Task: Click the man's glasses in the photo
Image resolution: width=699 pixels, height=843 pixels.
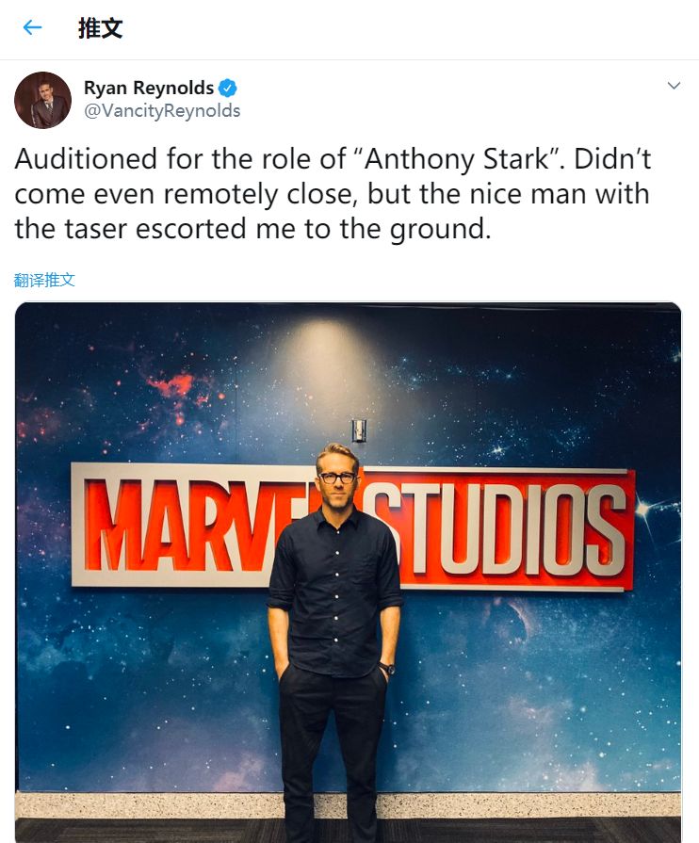Action: click(337, 478)
